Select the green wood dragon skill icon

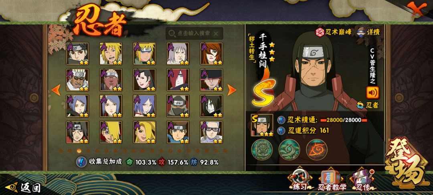289,150
